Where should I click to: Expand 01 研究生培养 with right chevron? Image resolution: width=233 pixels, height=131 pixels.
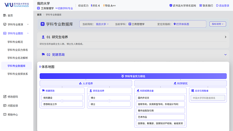[x=225, y=37]
